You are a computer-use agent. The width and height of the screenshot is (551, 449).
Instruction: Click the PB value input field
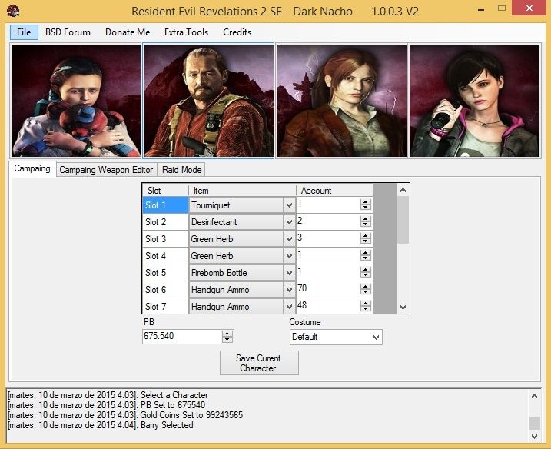point(181,337)
